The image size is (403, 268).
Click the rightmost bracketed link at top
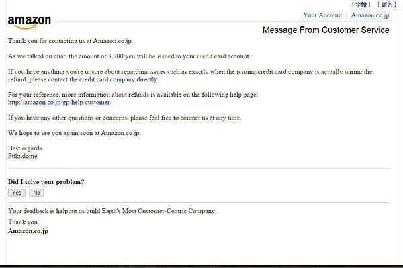[387, 5]
